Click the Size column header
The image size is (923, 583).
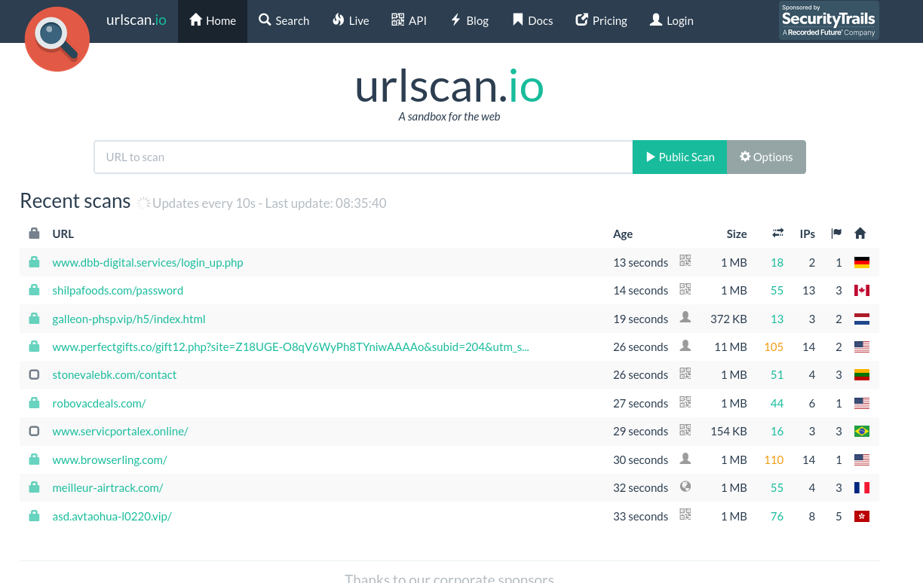(x=737, y=234)
